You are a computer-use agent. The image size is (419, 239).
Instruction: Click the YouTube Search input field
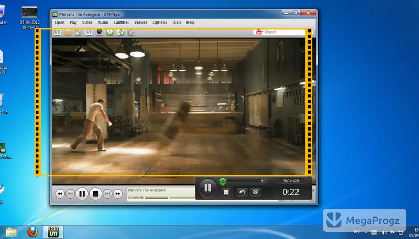[x=284, y=32]
